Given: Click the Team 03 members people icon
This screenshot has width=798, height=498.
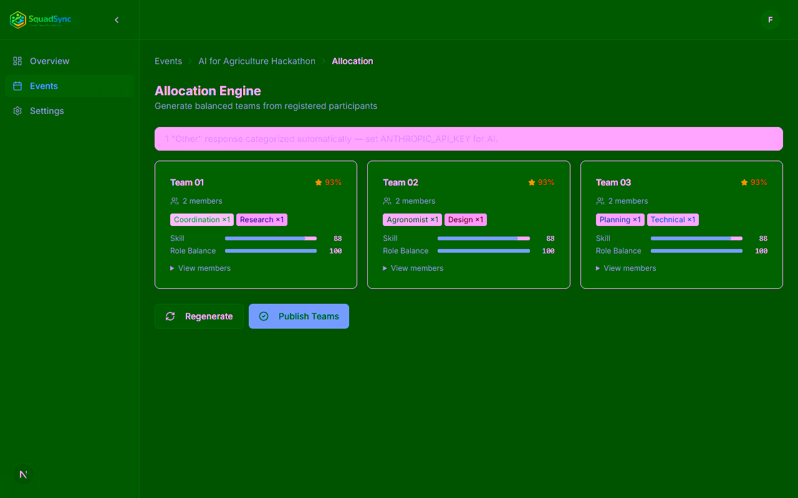Looking at the screenshot, I should point(600,201).
